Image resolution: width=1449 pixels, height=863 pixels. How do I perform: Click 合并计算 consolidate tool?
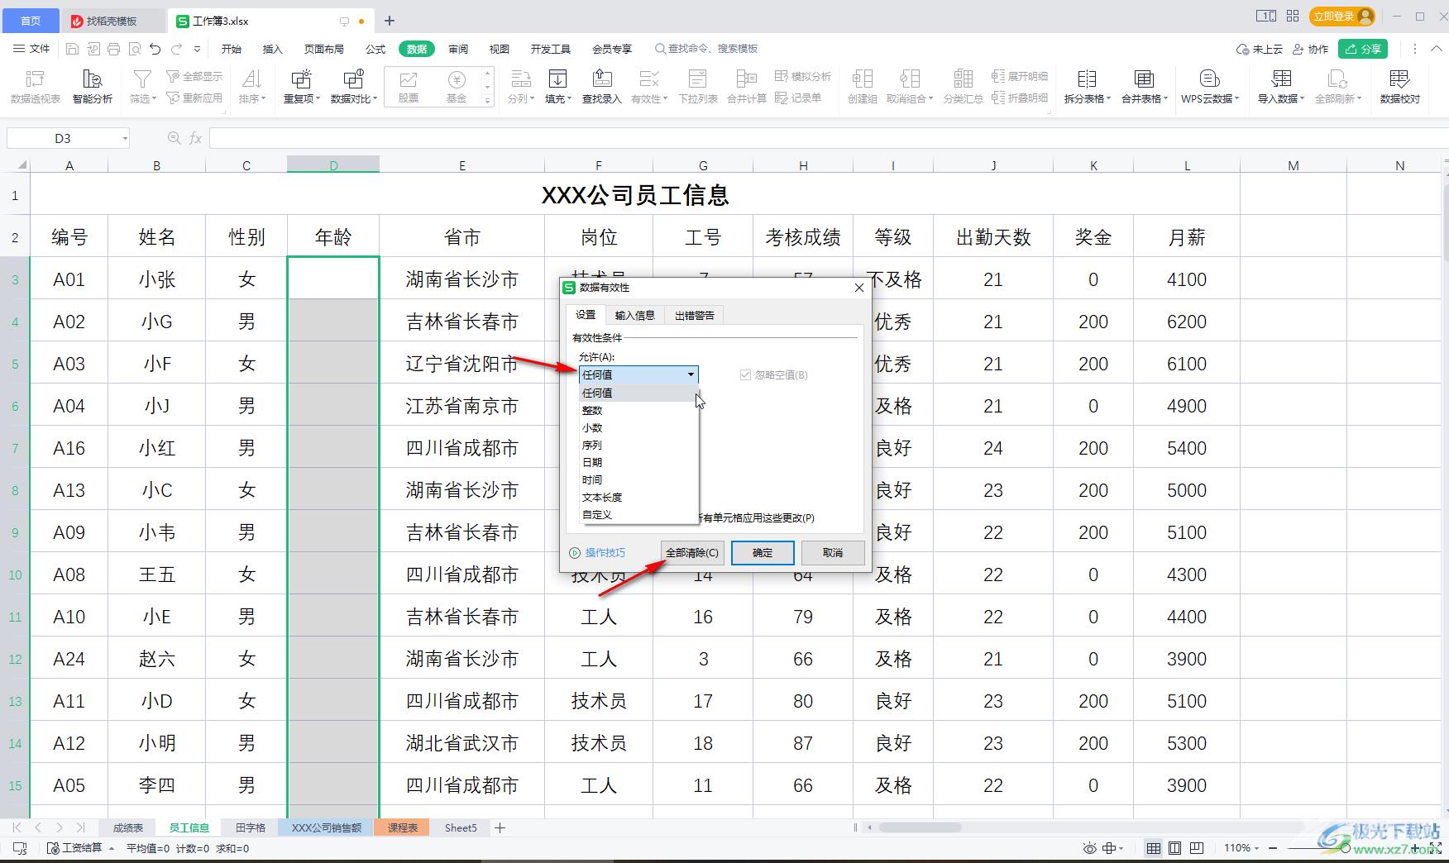(x=746, y=87)
